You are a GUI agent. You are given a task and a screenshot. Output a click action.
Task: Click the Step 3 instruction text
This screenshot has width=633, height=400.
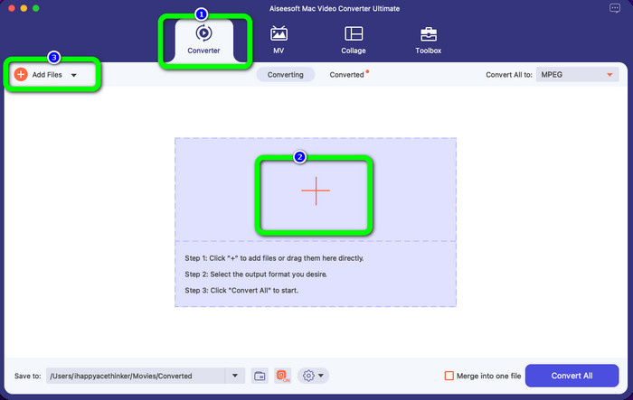(241, 291)
